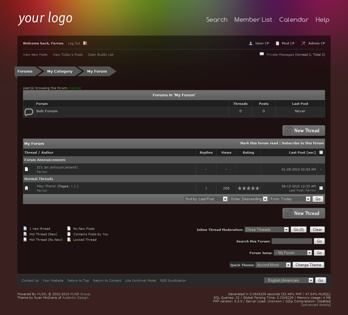Viewport: 348px width, 315px height.
Task: Open Member List in top navigation
Action: tap(253, 20)
